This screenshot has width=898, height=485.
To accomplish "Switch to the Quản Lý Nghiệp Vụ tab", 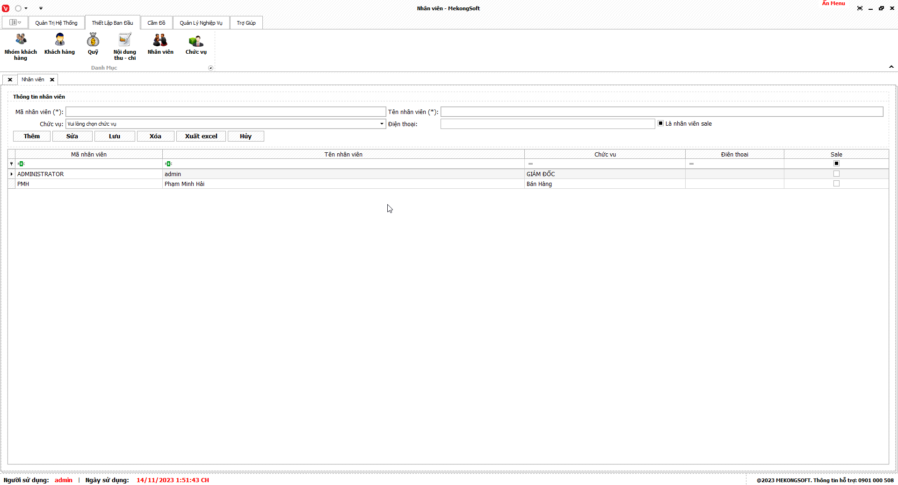I will (201, 23).
